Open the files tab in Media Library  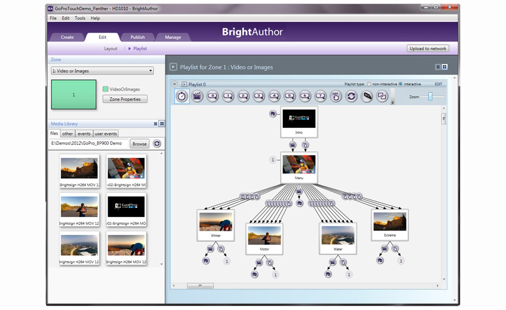click(x=54, y=133)
